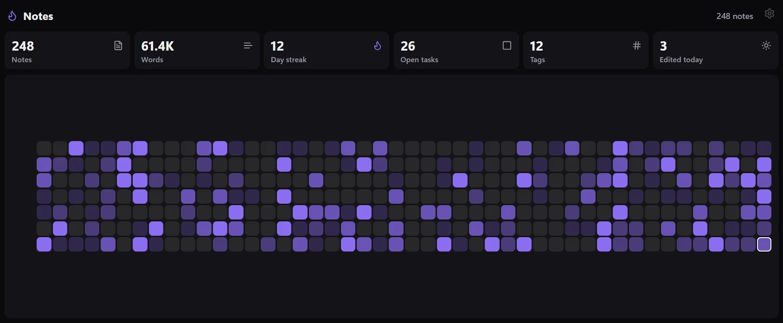Click the "3" value above Edited today
This screenshot has width=783, height=323.
[x=663, y=46]
